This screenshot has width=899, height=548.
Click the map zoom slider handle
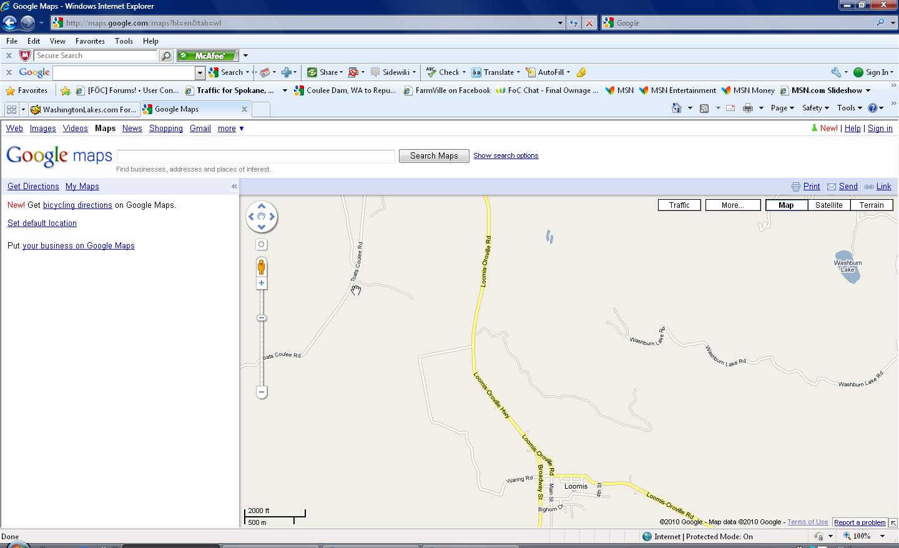pyautogui.click(x=262, y=318)
